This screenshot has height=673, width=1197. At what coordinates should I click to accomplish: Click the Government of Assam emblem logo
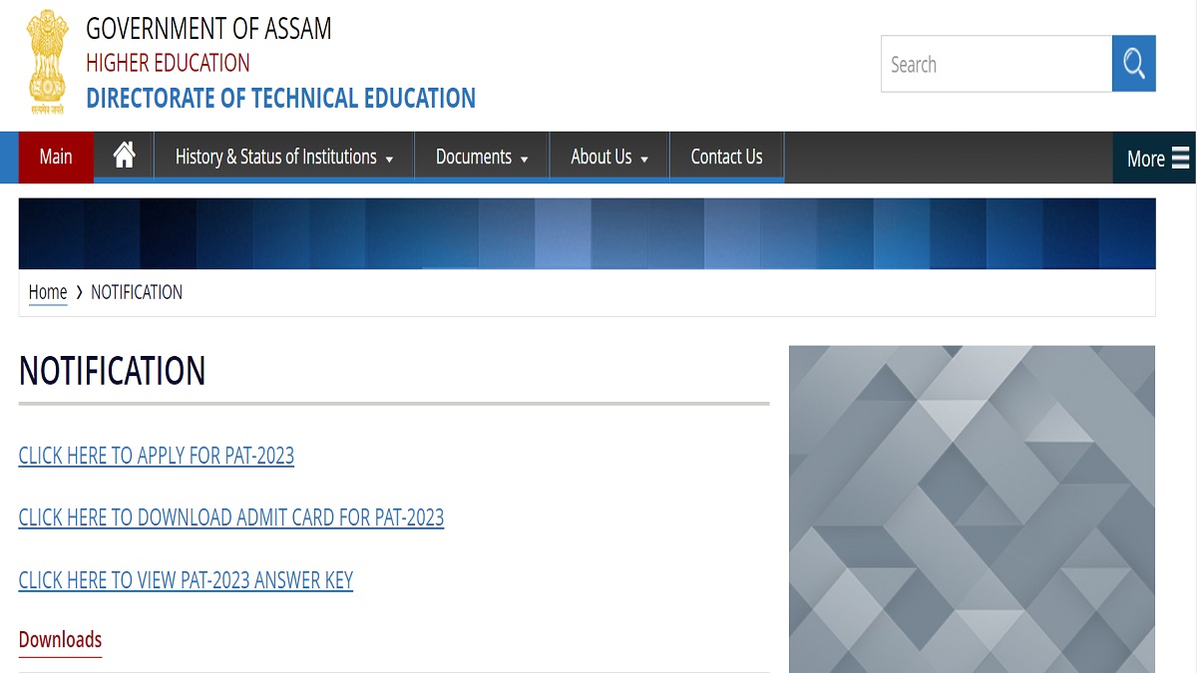pos(47,62)
